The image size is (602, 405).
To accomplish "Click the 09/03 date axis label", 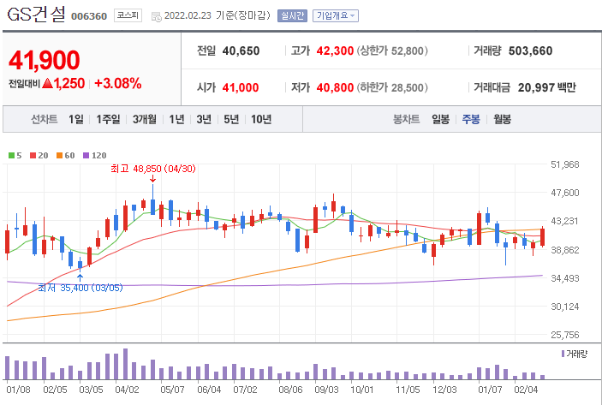I will coord(326,390).
